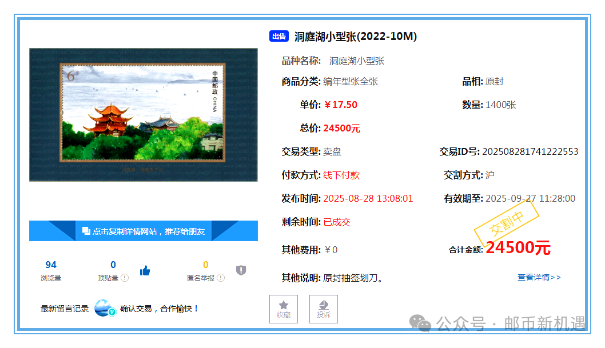Click transaction ID 20250828174122553

point(530,151)
